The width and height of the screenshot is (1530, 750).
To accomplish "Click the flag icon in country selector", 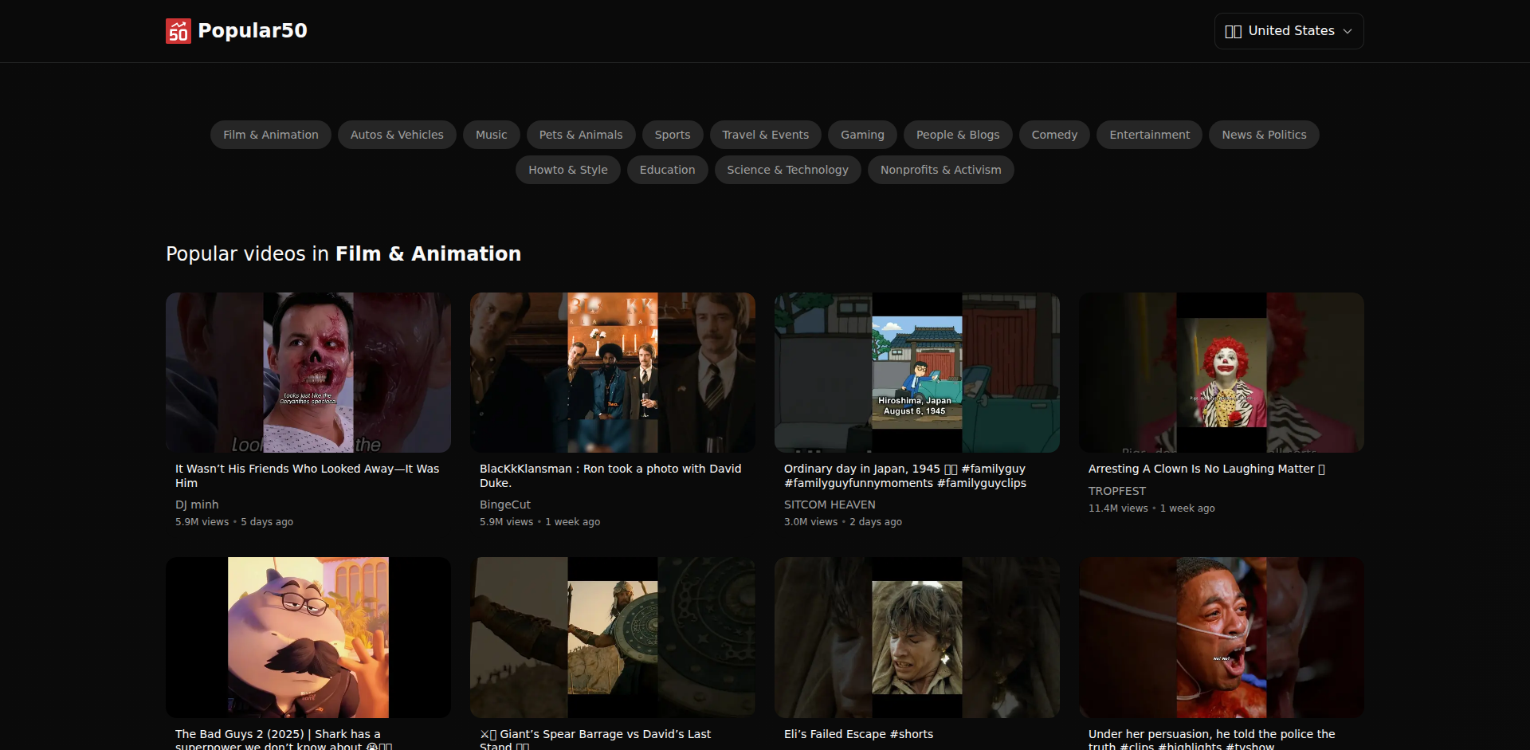I will [1233, 31].
